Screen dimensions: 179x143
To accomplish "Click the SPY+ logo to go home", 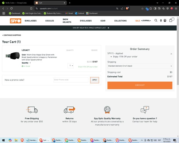I will [16, 21].
